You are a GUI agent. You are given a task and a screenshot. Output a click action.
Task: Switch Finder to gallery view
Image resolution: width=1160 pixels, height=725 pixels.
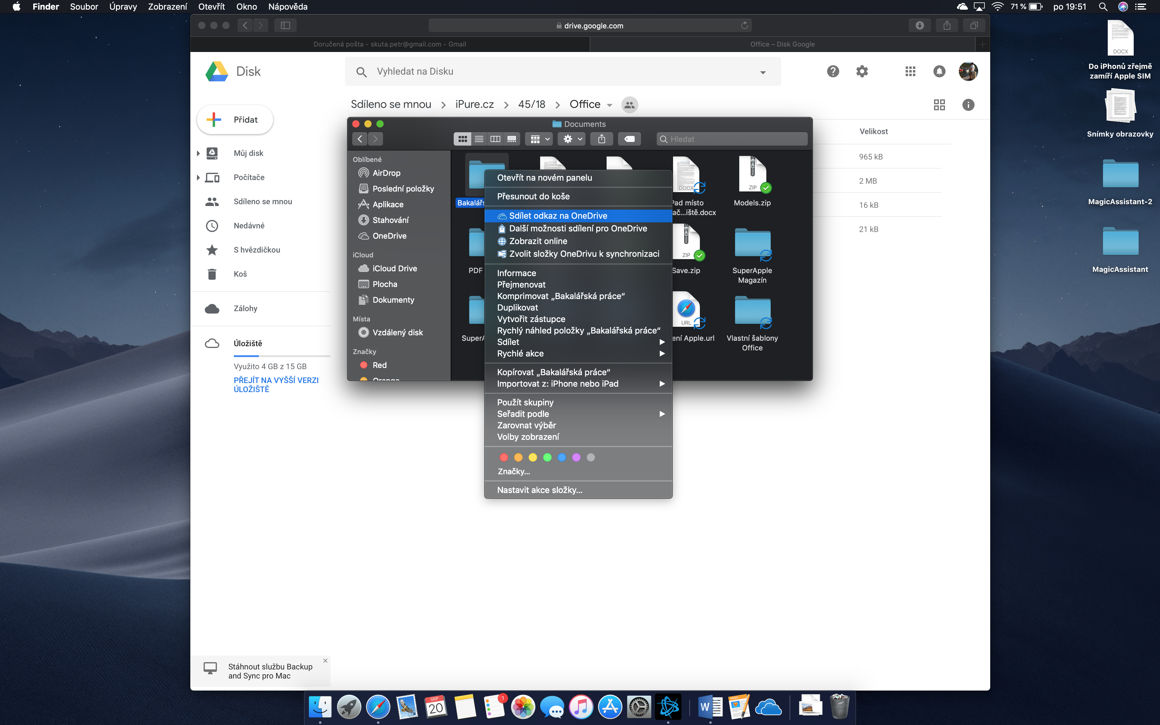tap(511, 139)
